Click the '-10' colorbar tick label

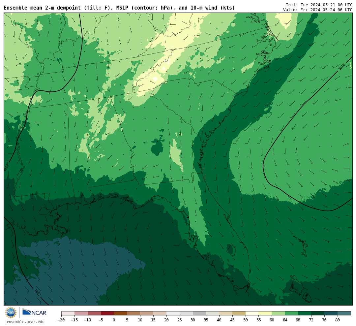88,320
